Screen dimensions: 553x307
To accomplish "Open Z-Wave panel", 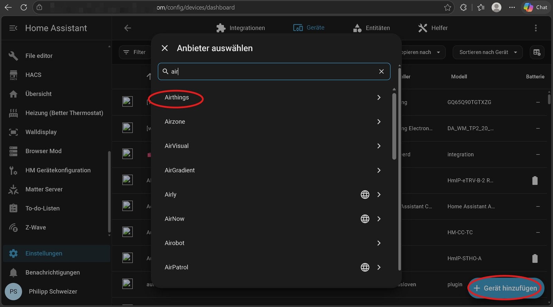I will click(56, 227).
